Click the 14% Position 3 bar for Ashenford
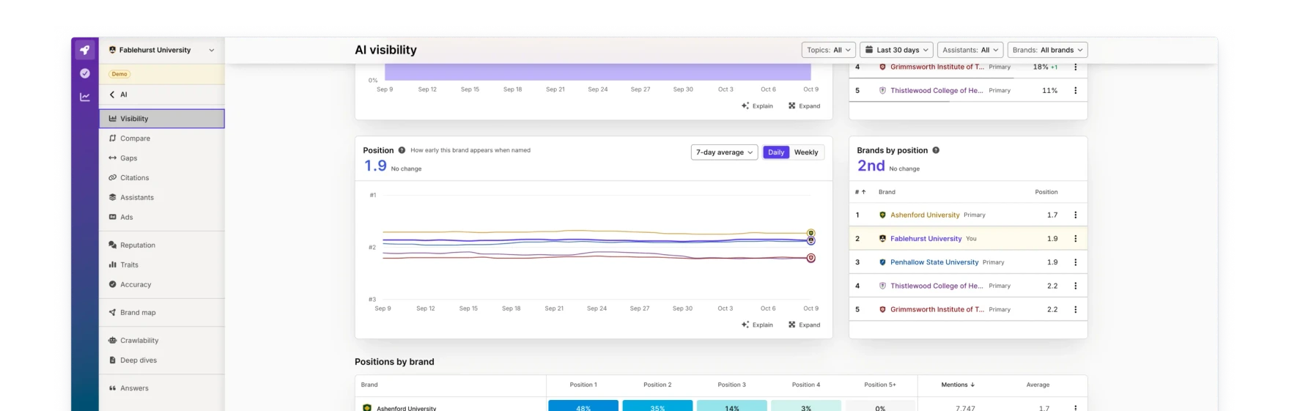The width and height of the screenshot is (1289, 411). tap(732, 406)
